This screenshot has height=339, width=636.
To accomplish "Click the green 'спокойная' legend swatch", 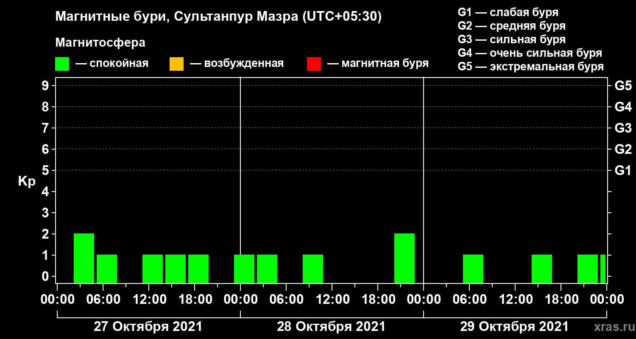I will 62,64.
